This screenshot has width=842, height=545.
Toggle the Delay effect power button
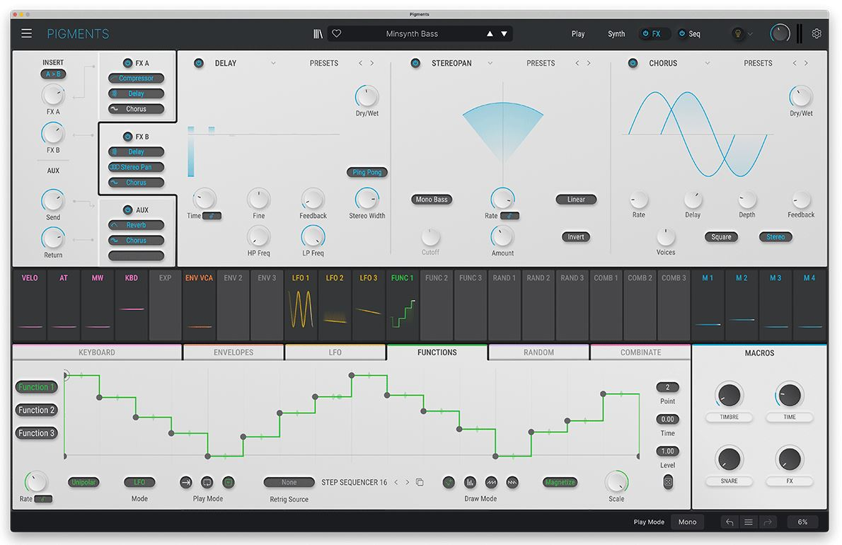(199, 64)
